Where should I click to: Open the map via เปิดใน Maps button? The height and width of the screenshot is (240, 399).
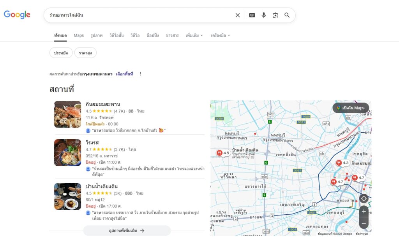pos(350,108)
